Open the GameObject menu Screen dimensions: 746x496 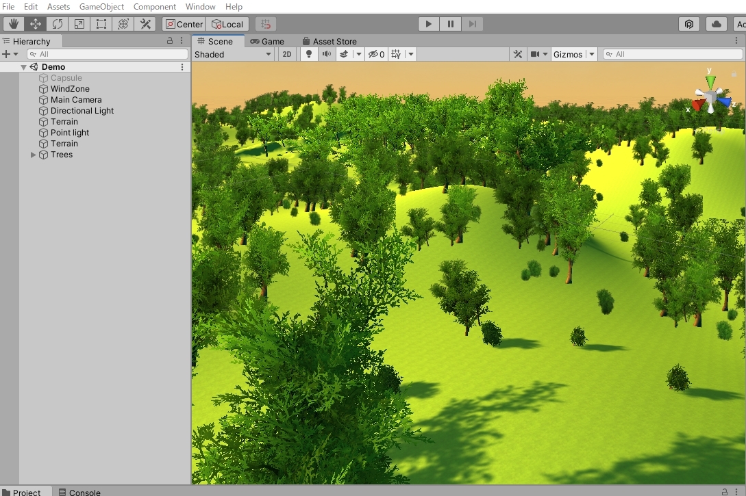coord(102,7)
